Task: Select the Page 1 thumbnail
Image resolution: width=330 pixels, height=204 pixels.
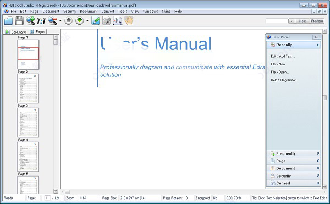Action: 28,54
